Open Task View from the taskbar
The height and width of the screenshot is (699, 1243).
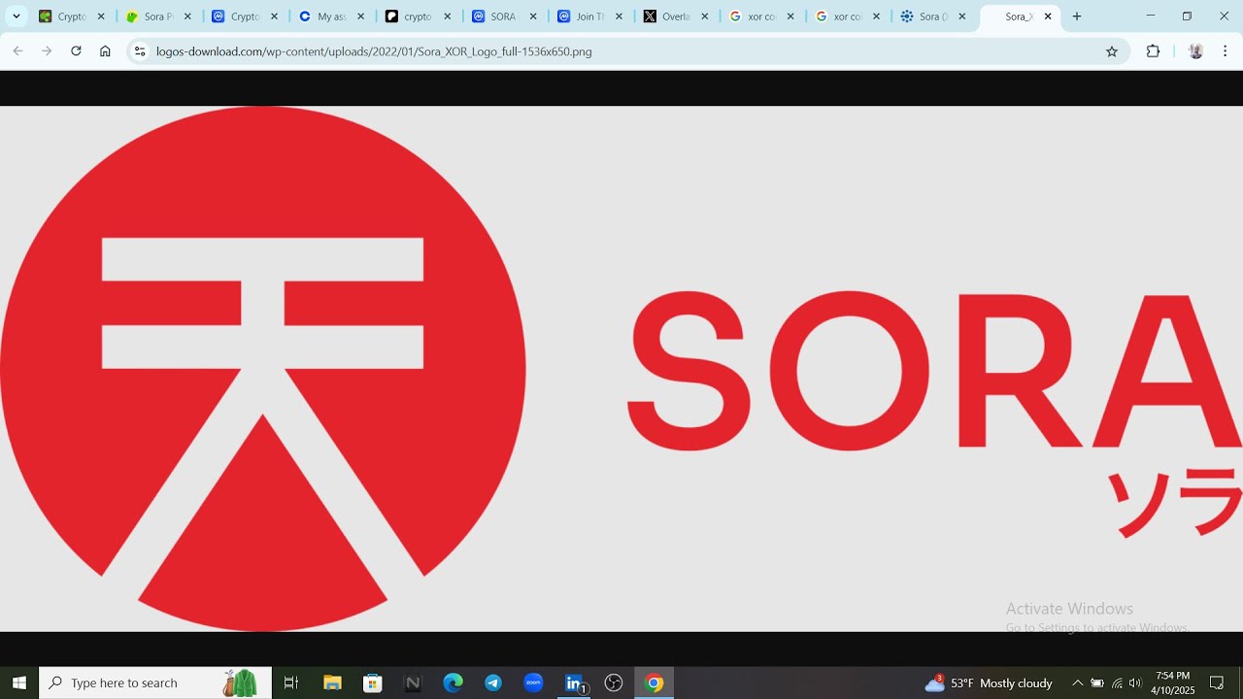click(290, 682)
